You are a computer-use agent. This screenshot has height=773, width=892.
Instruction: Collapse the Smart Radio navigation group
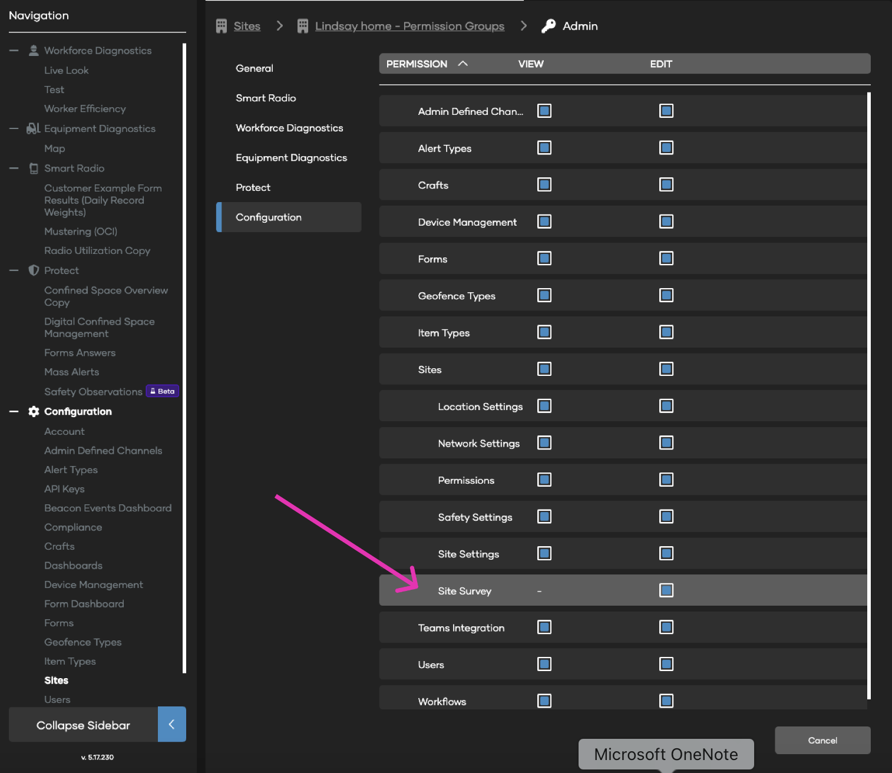pyautogui.click(x=14, y=169)
